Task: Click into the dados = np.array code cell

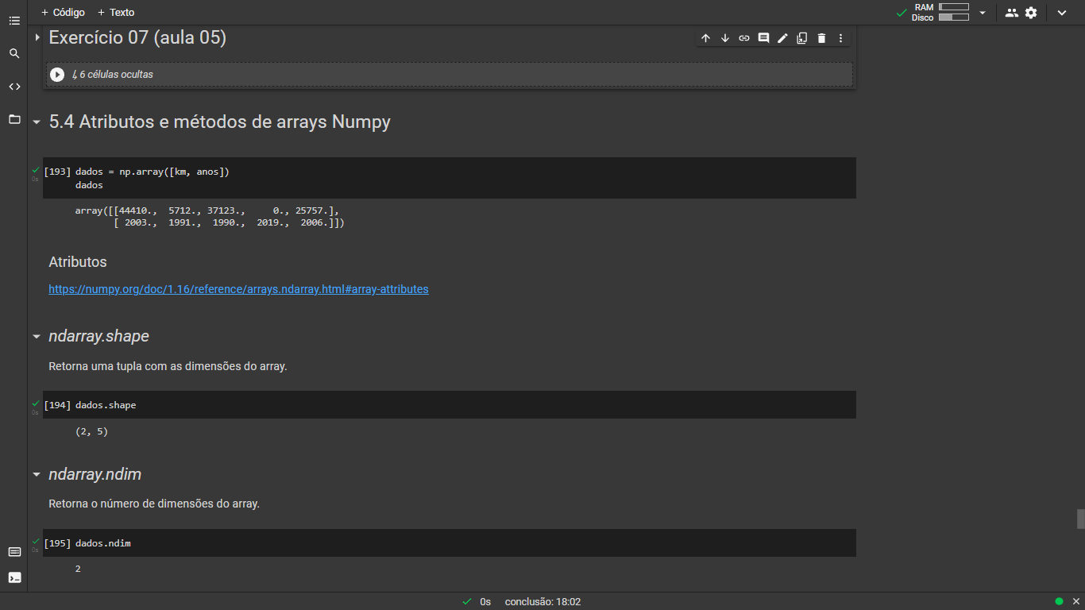Action: pyautogui.click(x=465, y=178)
